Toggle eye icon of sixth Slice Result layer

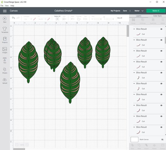(161, 84)
